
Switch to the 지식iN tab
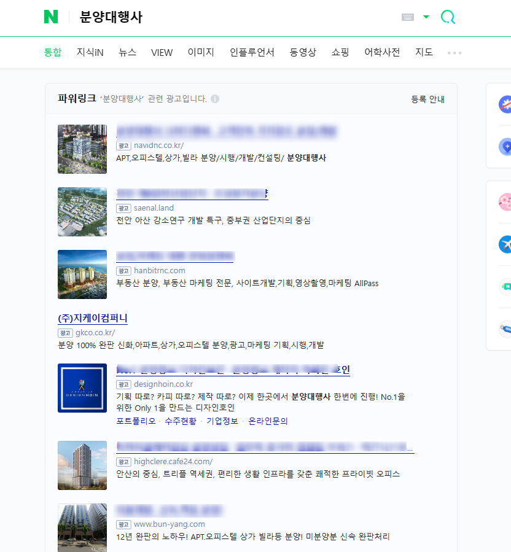click(x=90, y=52)
